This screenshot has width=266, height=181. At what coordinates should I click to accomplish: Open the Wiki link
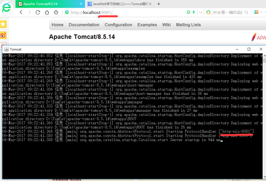167,25
